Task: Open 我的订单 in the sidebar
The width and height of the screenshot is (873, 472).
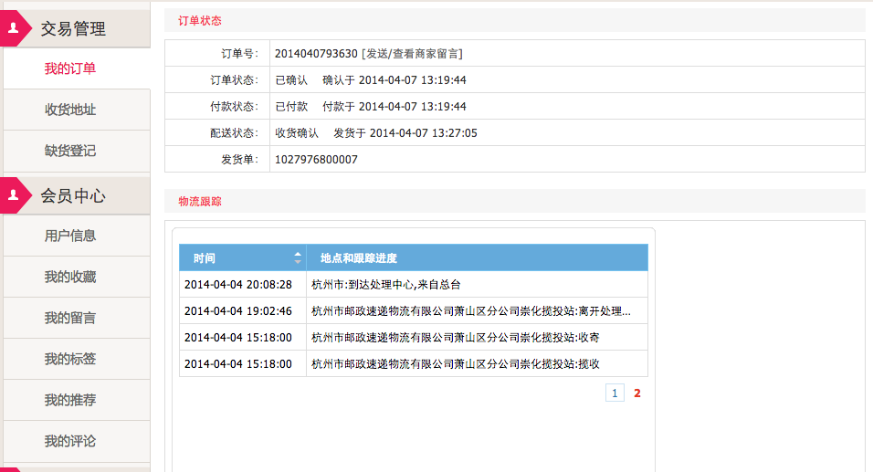Action: (x=70, y=68)
